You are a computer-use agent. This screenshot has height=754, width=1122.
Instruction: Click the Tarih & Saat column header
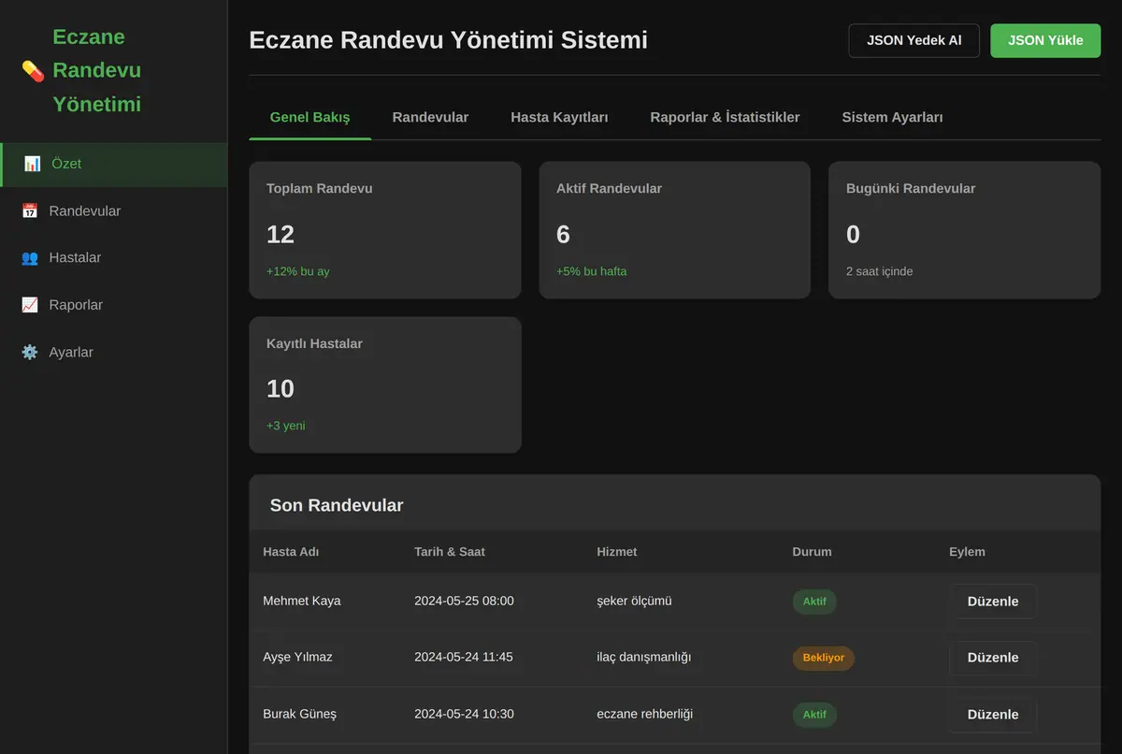tap(450, 552)
